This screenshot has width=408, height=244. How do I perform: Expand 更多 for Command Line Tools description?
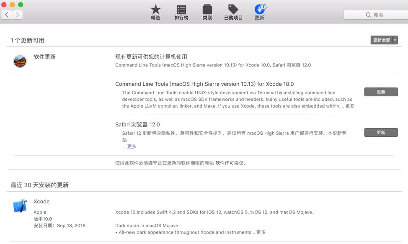350,106
